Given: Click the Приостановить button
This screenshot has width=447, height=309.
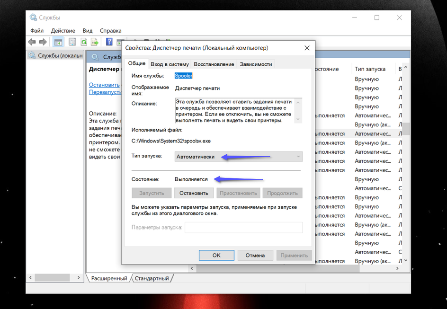Looking at the screenshot, I should 238,193.
